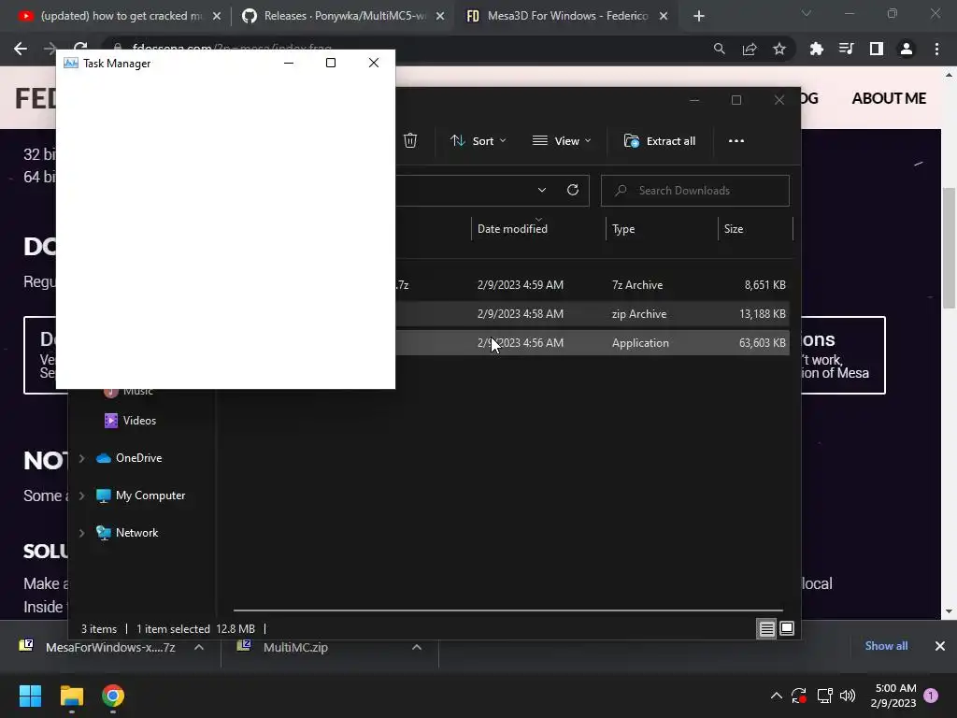
Task: Open ABOUT ME page link
Action: tap(889, 98)
